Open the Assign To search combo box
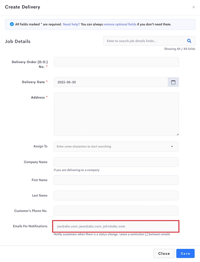This screenshot has width=200, height=262. pos(116,147)
